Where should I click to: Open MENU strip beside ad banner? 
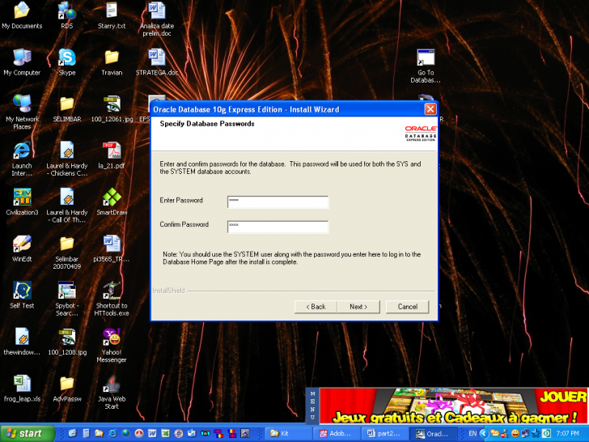point(312,406)
